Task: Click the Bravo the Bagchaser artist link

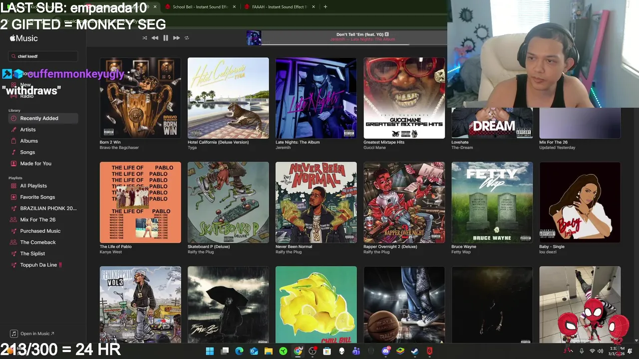Action: click(x=119, y=148)
